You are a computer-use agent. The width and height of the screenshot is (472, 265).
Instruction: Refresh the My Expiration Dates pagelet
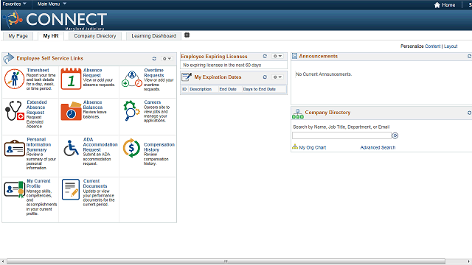[x=265, y=77]
